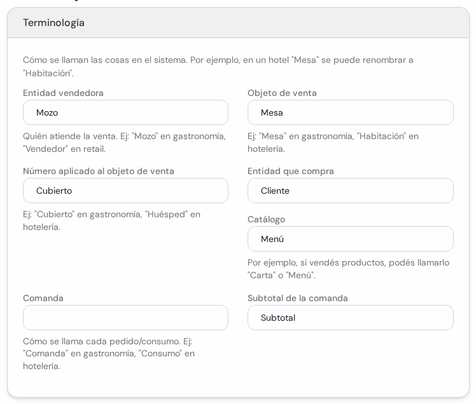Select the Catálogo field containing Menú

pos(351,239)
